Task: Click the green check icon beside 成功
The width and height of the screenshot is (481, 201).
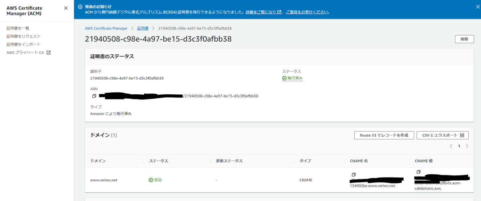Action: (x=151, y=180)
